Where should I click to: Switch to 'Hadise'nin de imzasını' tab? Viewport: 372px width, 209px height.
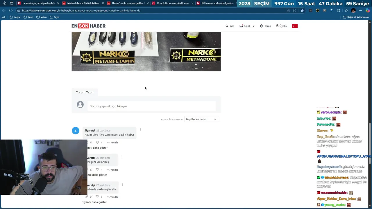(x=128, y=3)
